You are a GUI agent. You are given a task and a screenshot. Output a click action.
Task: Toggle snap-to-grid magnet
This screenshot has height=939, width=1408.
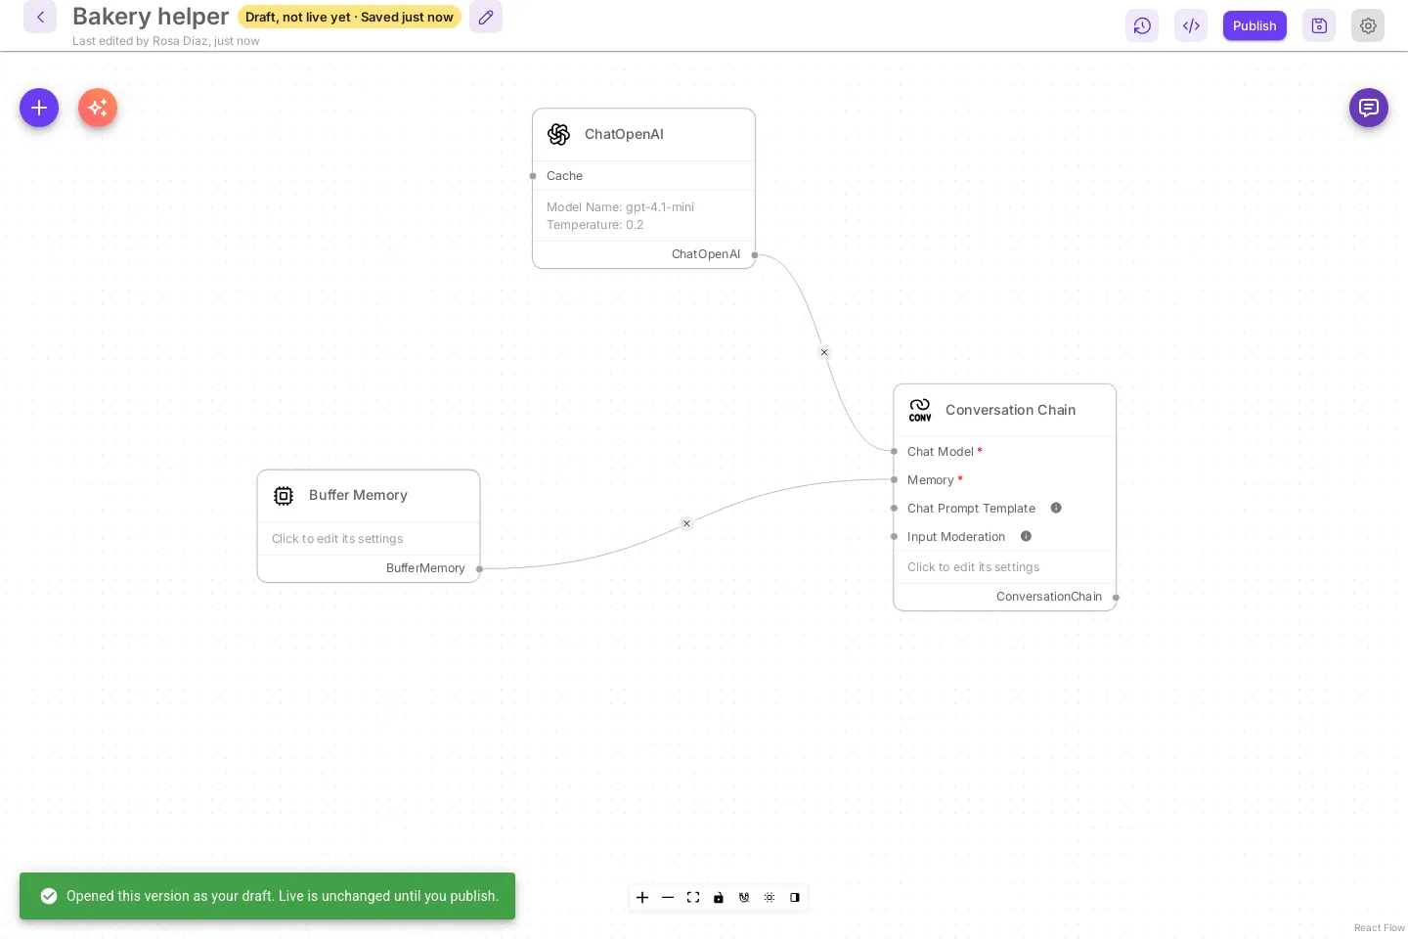click(x=744, y=897)
